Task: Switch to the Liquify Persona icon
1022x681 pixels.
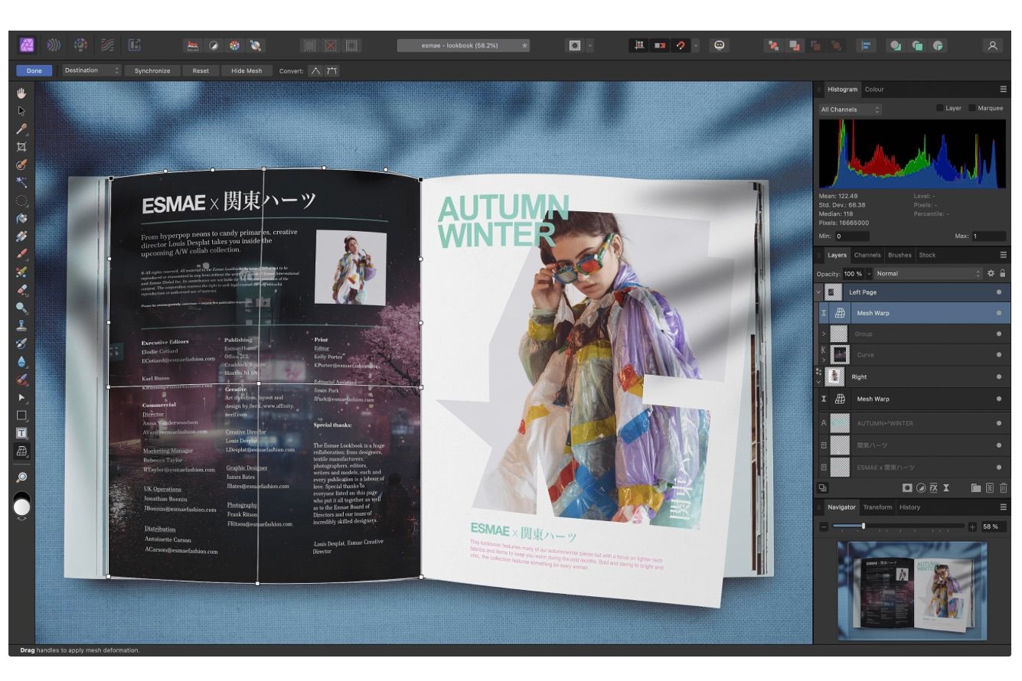Action: [x=54, y=45]
